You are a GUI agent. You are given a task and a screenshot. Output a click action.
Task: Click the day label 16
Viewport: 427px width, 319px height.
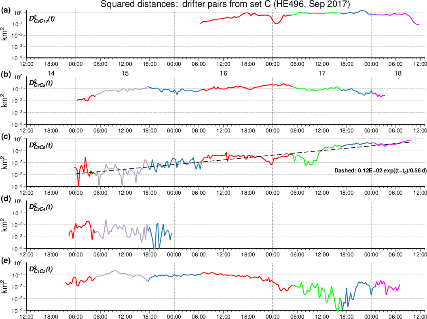[x=223, y=73]
